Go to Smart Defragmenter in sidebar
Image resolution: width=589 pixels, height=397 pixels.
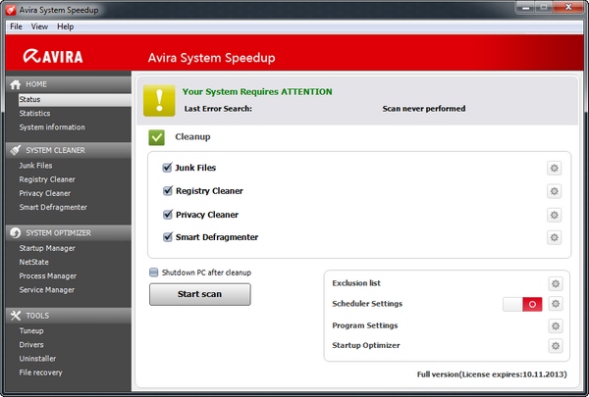[53, 207]
